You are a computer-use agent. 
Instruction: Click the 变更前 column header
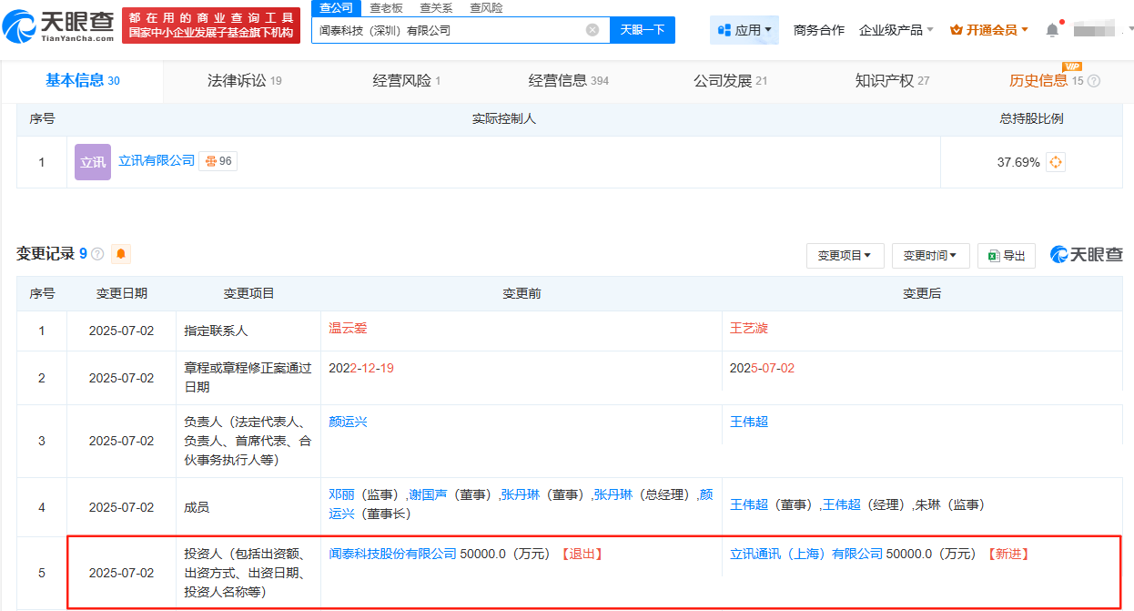pos(521,293)
